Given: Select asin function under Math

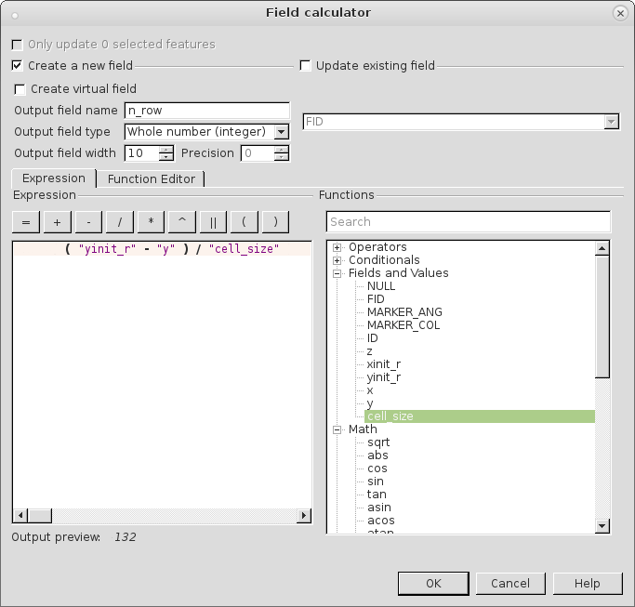Looking at the screenshot, I should click(379, 508).
